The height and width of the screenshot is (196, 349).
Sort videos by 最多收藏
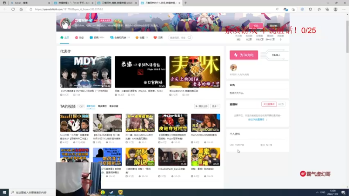coord(114,106)
